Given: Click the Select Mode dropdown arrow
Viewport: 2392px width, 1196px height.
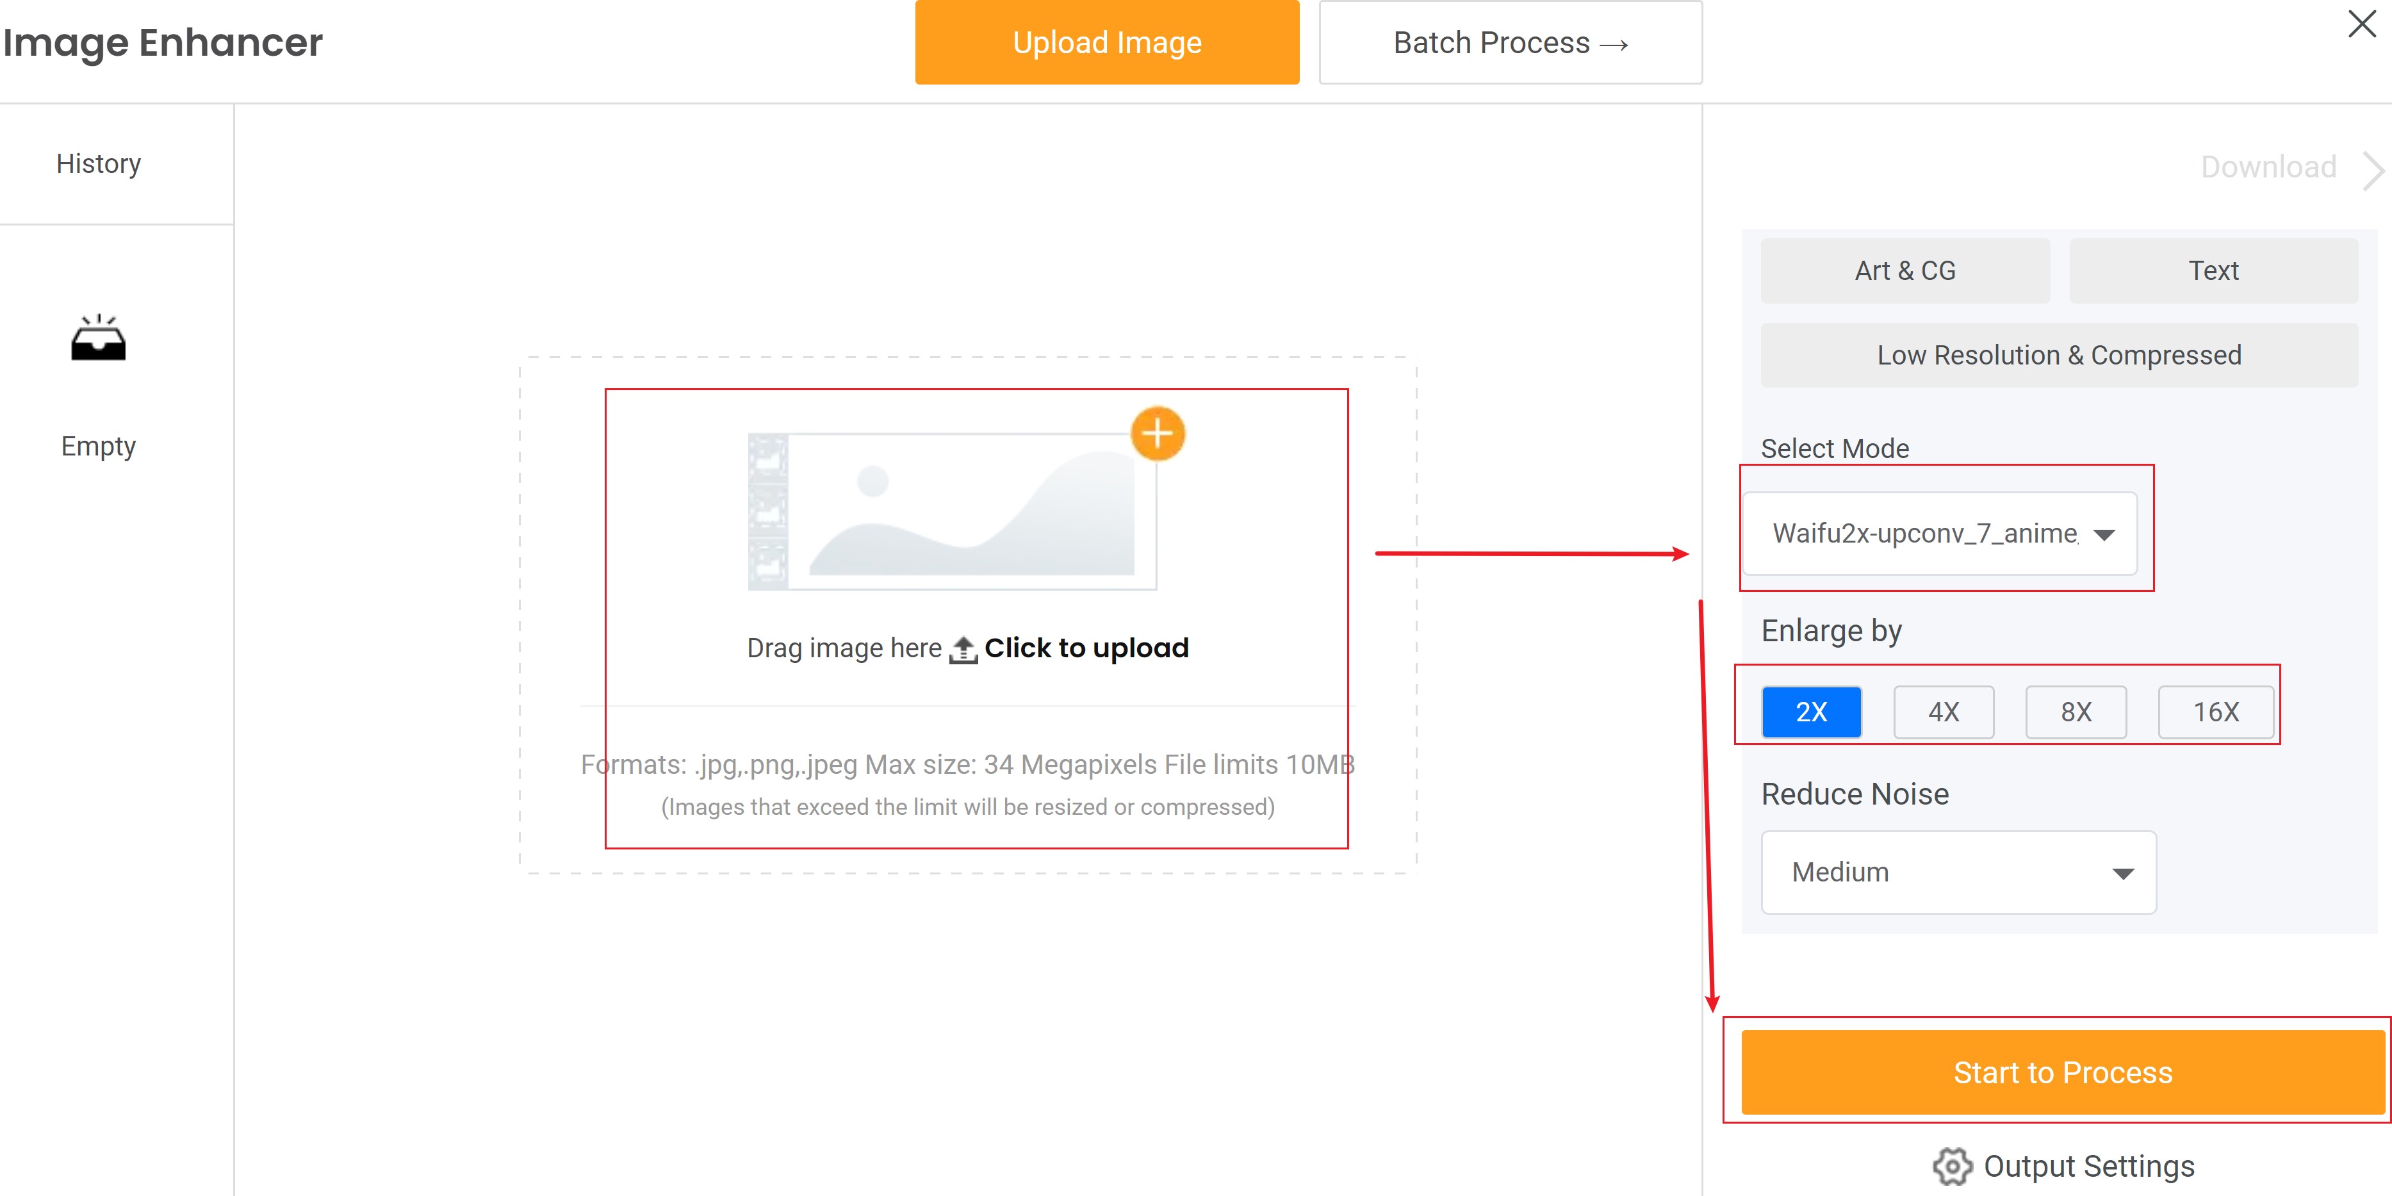Looking at the screenshot, I should (2104, 535).
